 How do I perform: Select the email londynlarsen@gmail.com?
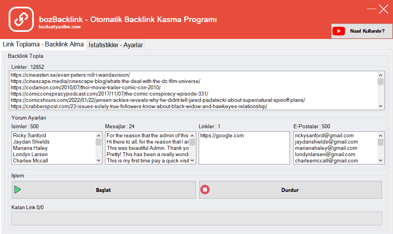pyautogui.click(x=325, y=154)
